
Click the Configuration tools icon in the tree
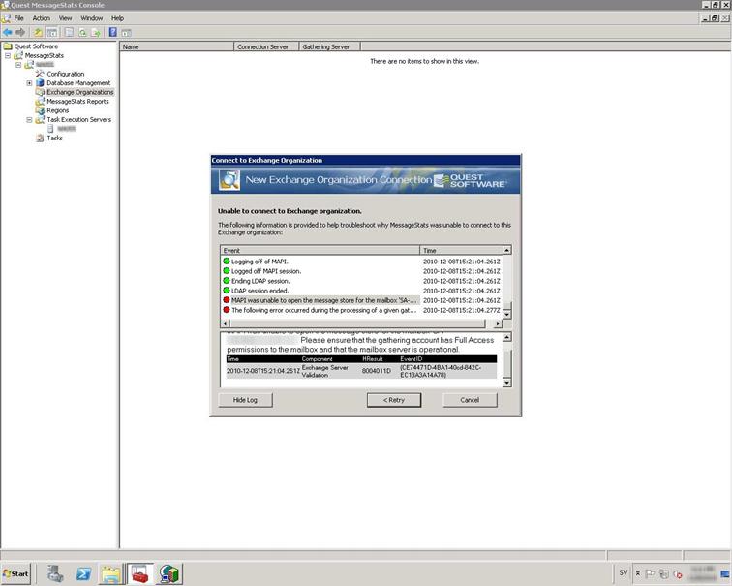coord(40,74)
